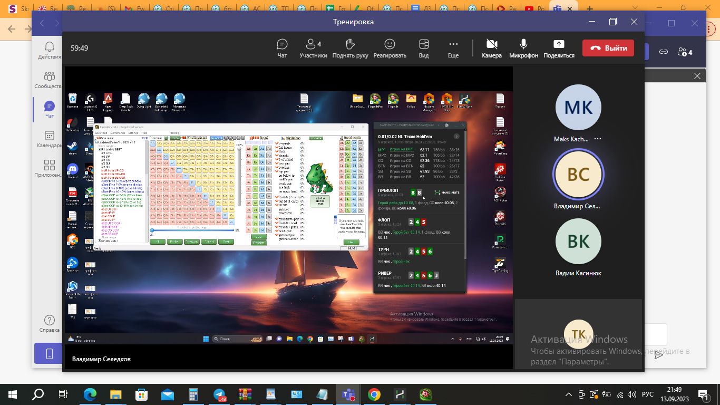
Task: Open the View layout options
Action: [x=424, y=48]
